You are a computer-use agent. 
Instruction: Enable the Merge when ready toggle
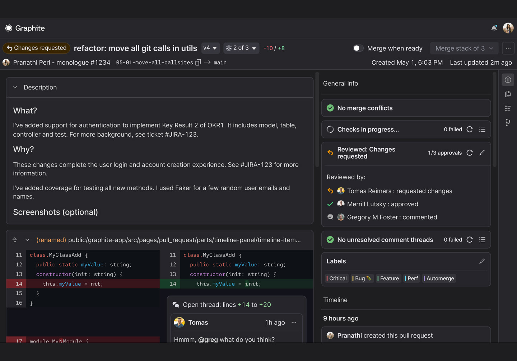pos(358,48)
